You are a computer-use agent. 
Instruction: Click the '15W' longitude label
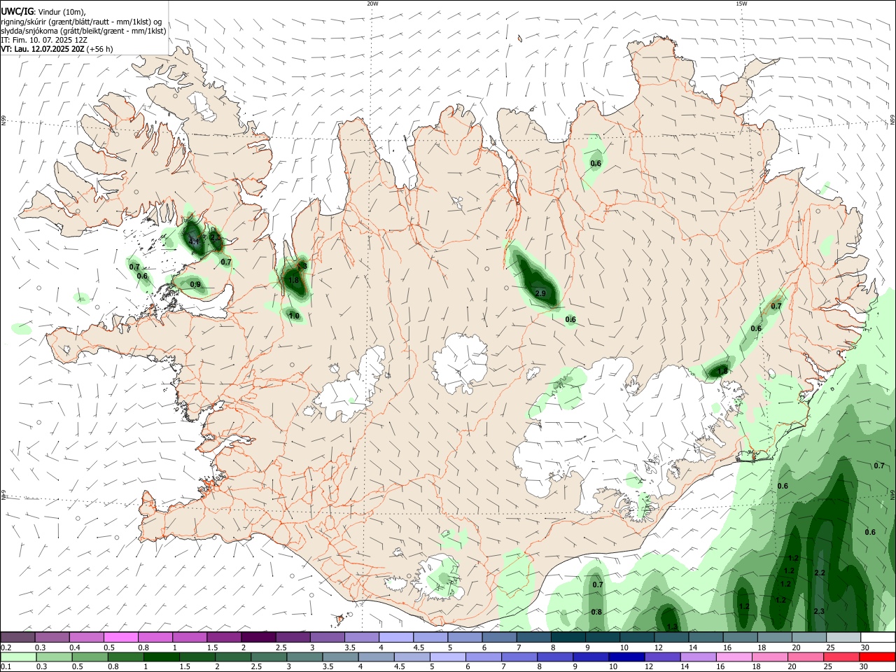pos(741,3)
